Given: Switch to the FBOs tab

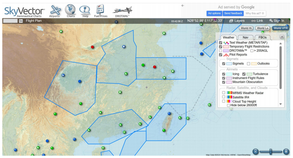Looking at the screenshot, I should click(x=263, y=37).
